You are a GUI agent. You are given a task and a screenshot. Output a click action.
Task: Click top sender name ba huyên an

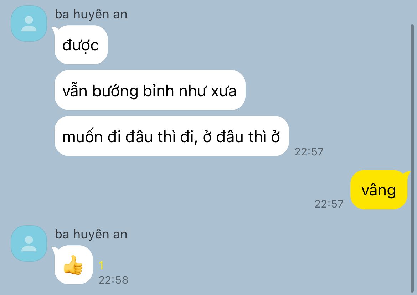pos(91,14)
